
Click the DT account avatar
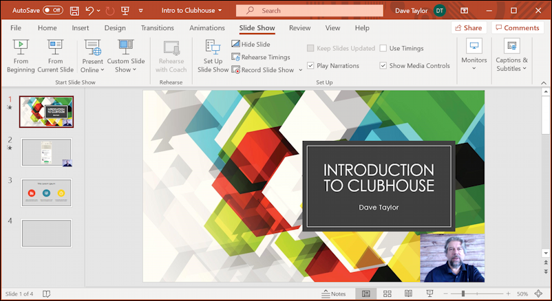point(439,10)
